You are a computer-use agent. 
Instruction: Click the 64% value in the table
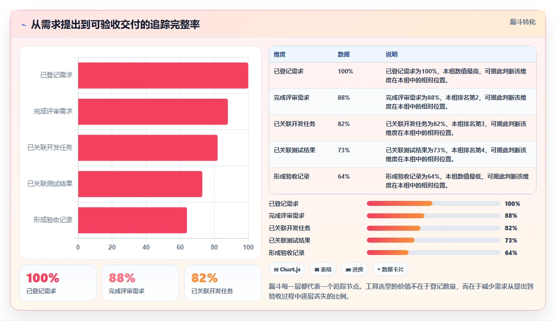coord(344,176)
